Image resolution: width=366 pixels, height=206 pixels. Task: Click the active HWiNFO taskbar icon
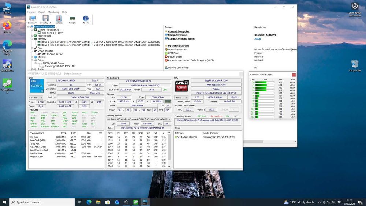[x=145, y=202]
